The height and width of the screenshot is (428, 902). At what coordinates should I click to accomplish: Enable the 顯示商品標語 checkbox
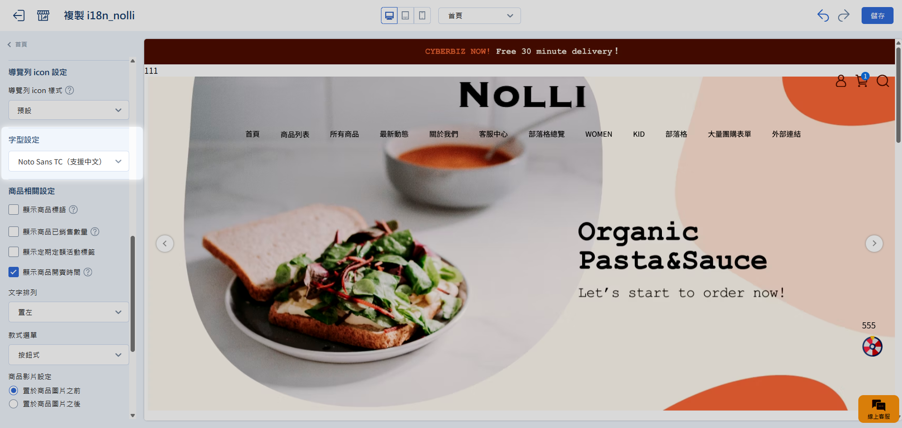14,210
